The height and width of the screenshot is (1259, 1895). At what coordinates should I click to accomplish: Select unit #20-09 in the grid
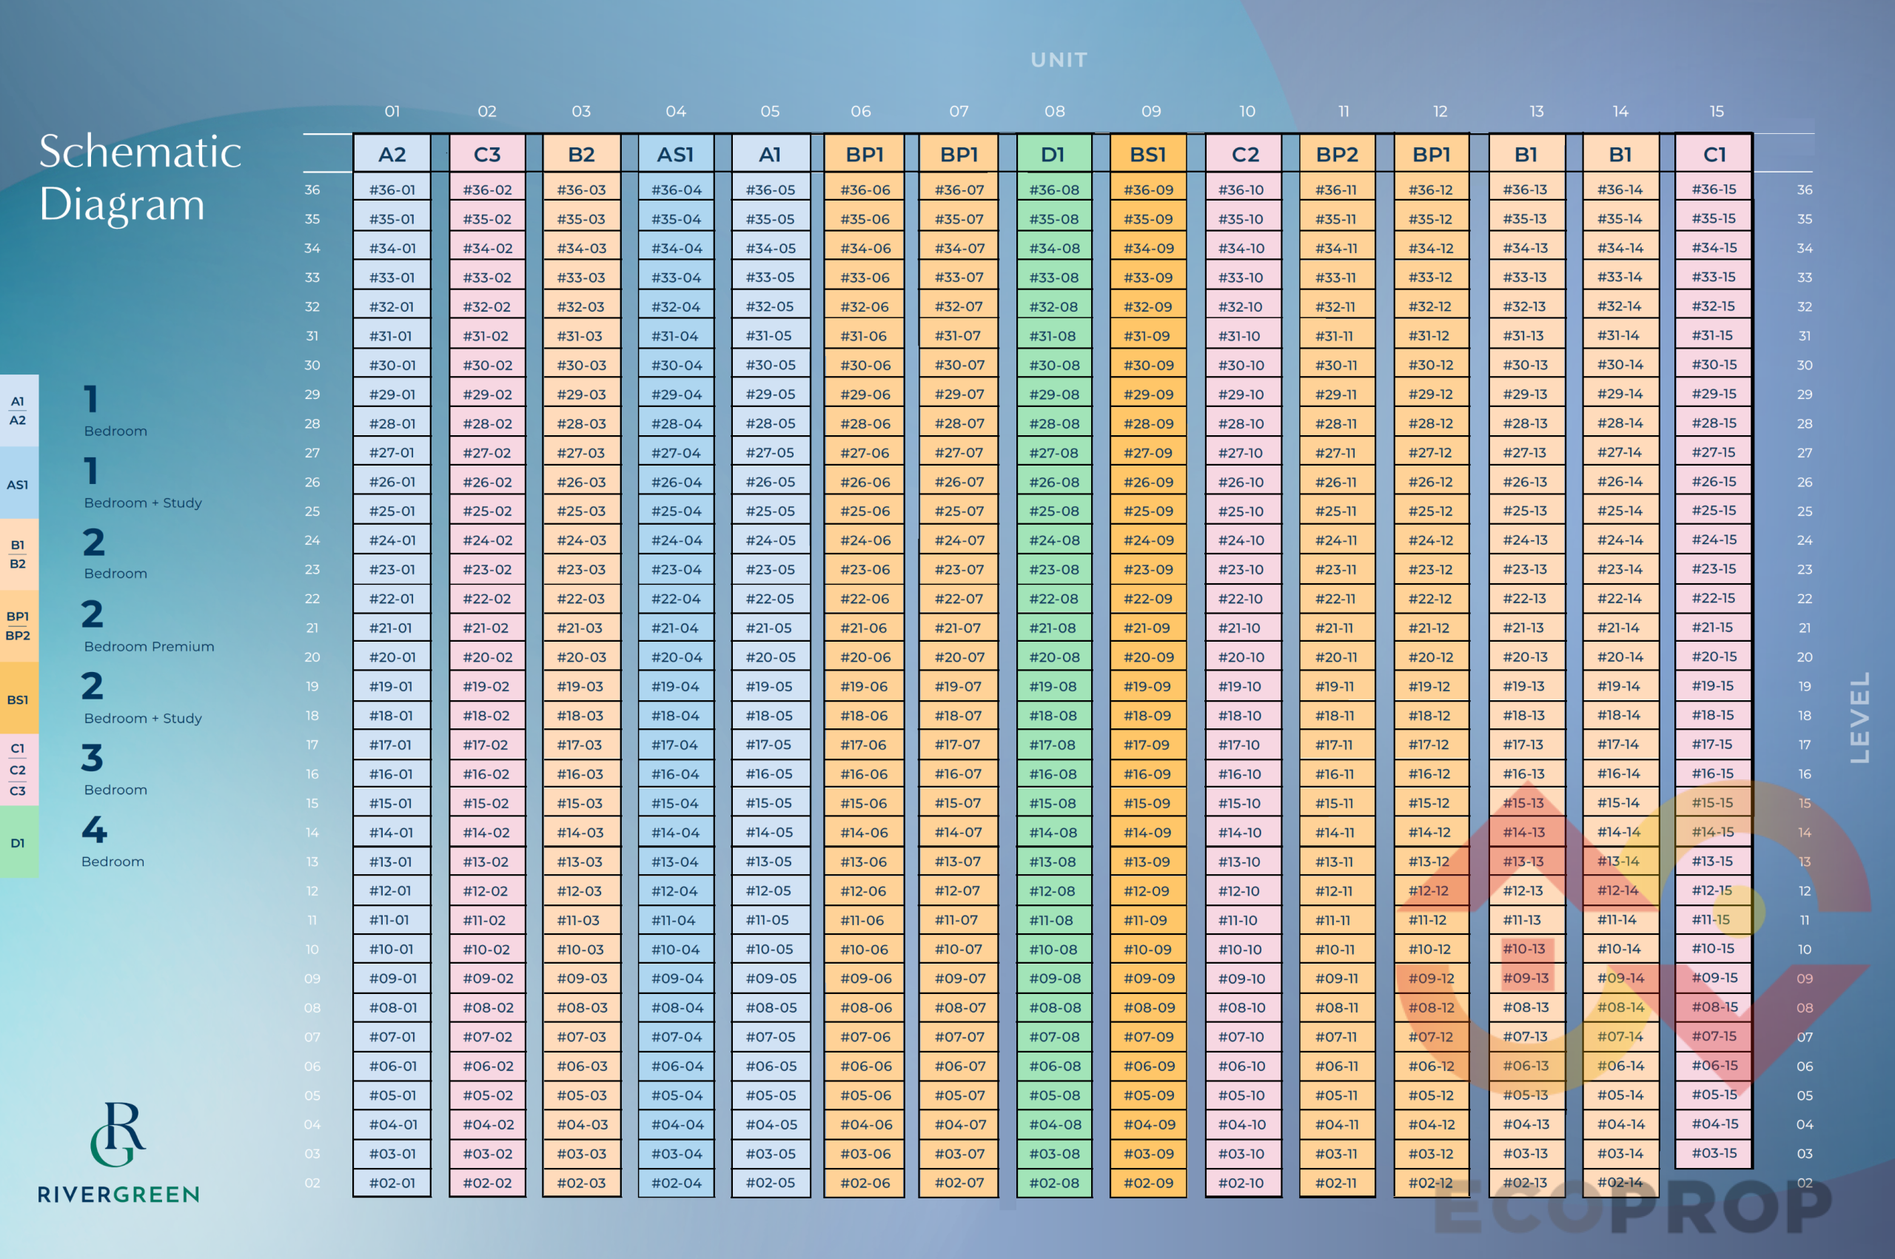point(1148,657)
